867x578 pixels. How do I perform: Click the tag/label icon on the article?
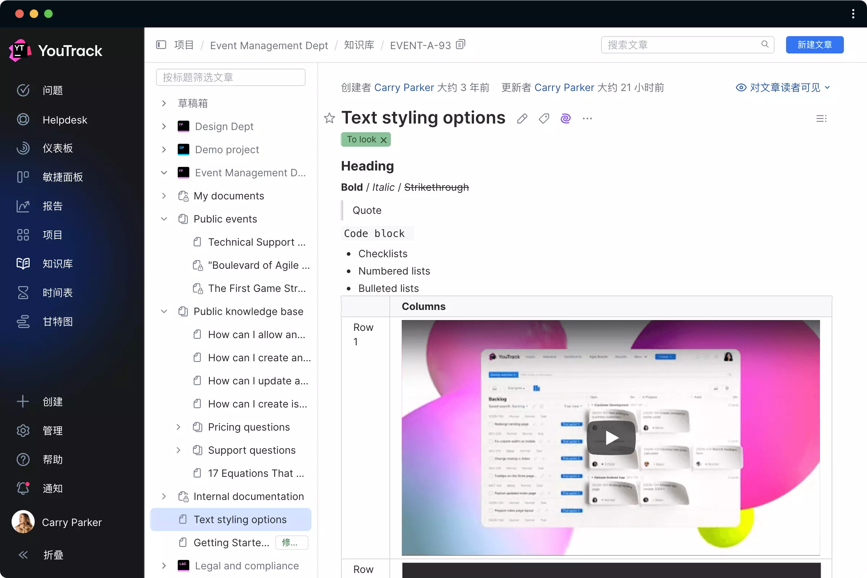(544, 119)
